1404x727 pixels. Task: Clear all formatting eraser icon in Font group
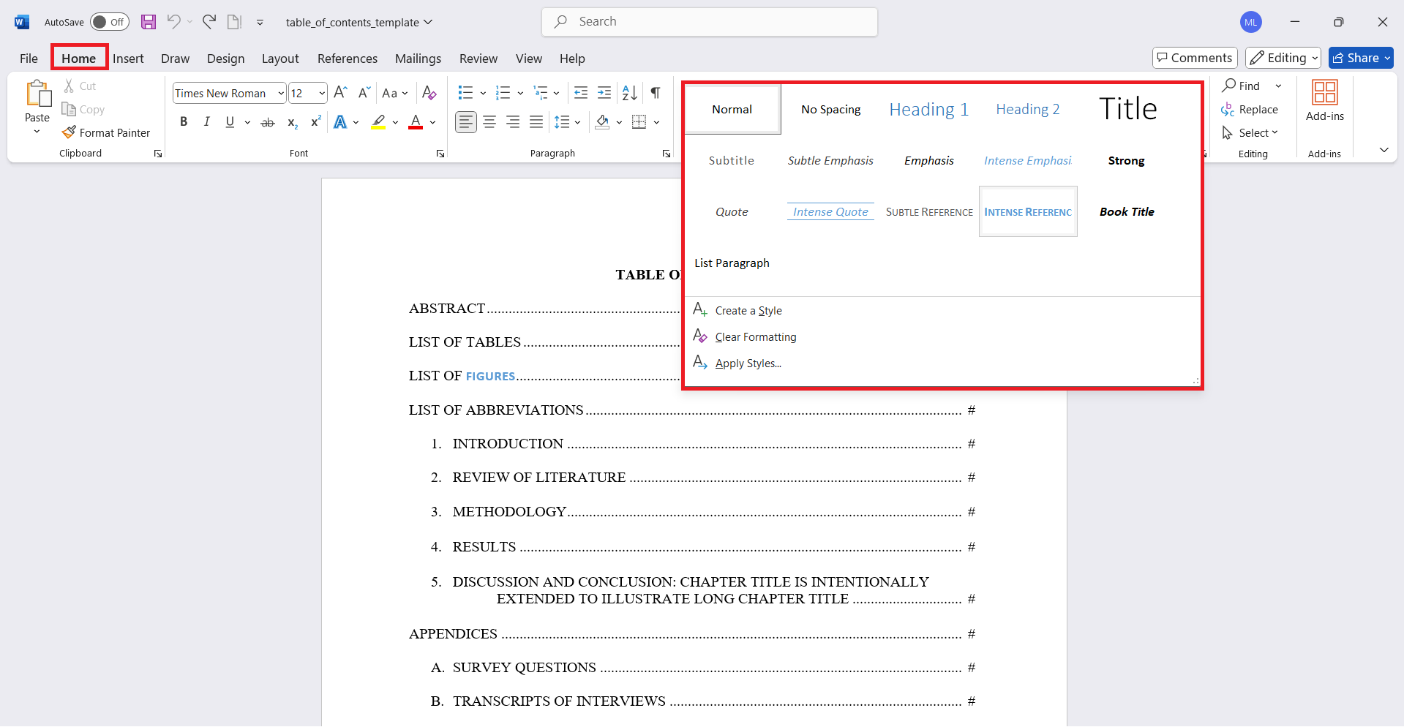pos(429,93)
